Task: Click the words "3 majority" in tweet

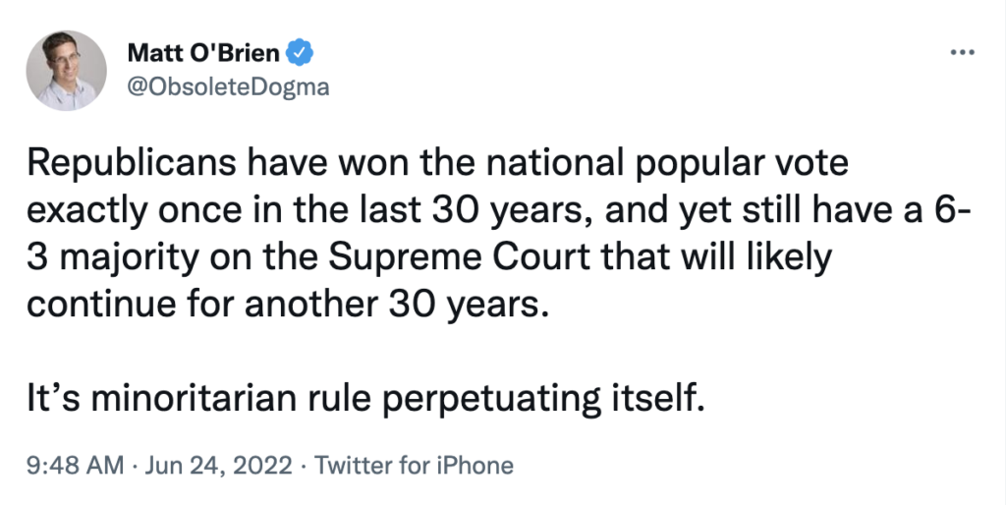Action: click(108, 256)
